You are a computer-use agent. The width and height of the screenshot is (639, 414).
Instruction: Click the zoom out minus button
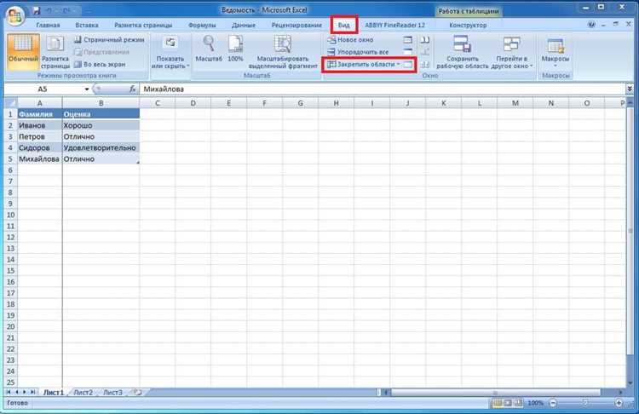[x=553, y=403]
